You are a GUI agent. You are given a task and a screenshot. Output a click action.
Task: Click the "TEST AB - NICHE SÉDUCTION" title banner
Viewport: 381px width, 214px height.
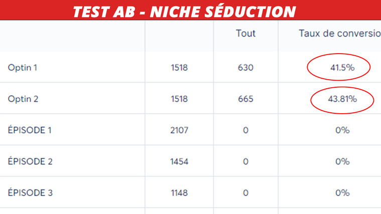[x=185, y=11]
